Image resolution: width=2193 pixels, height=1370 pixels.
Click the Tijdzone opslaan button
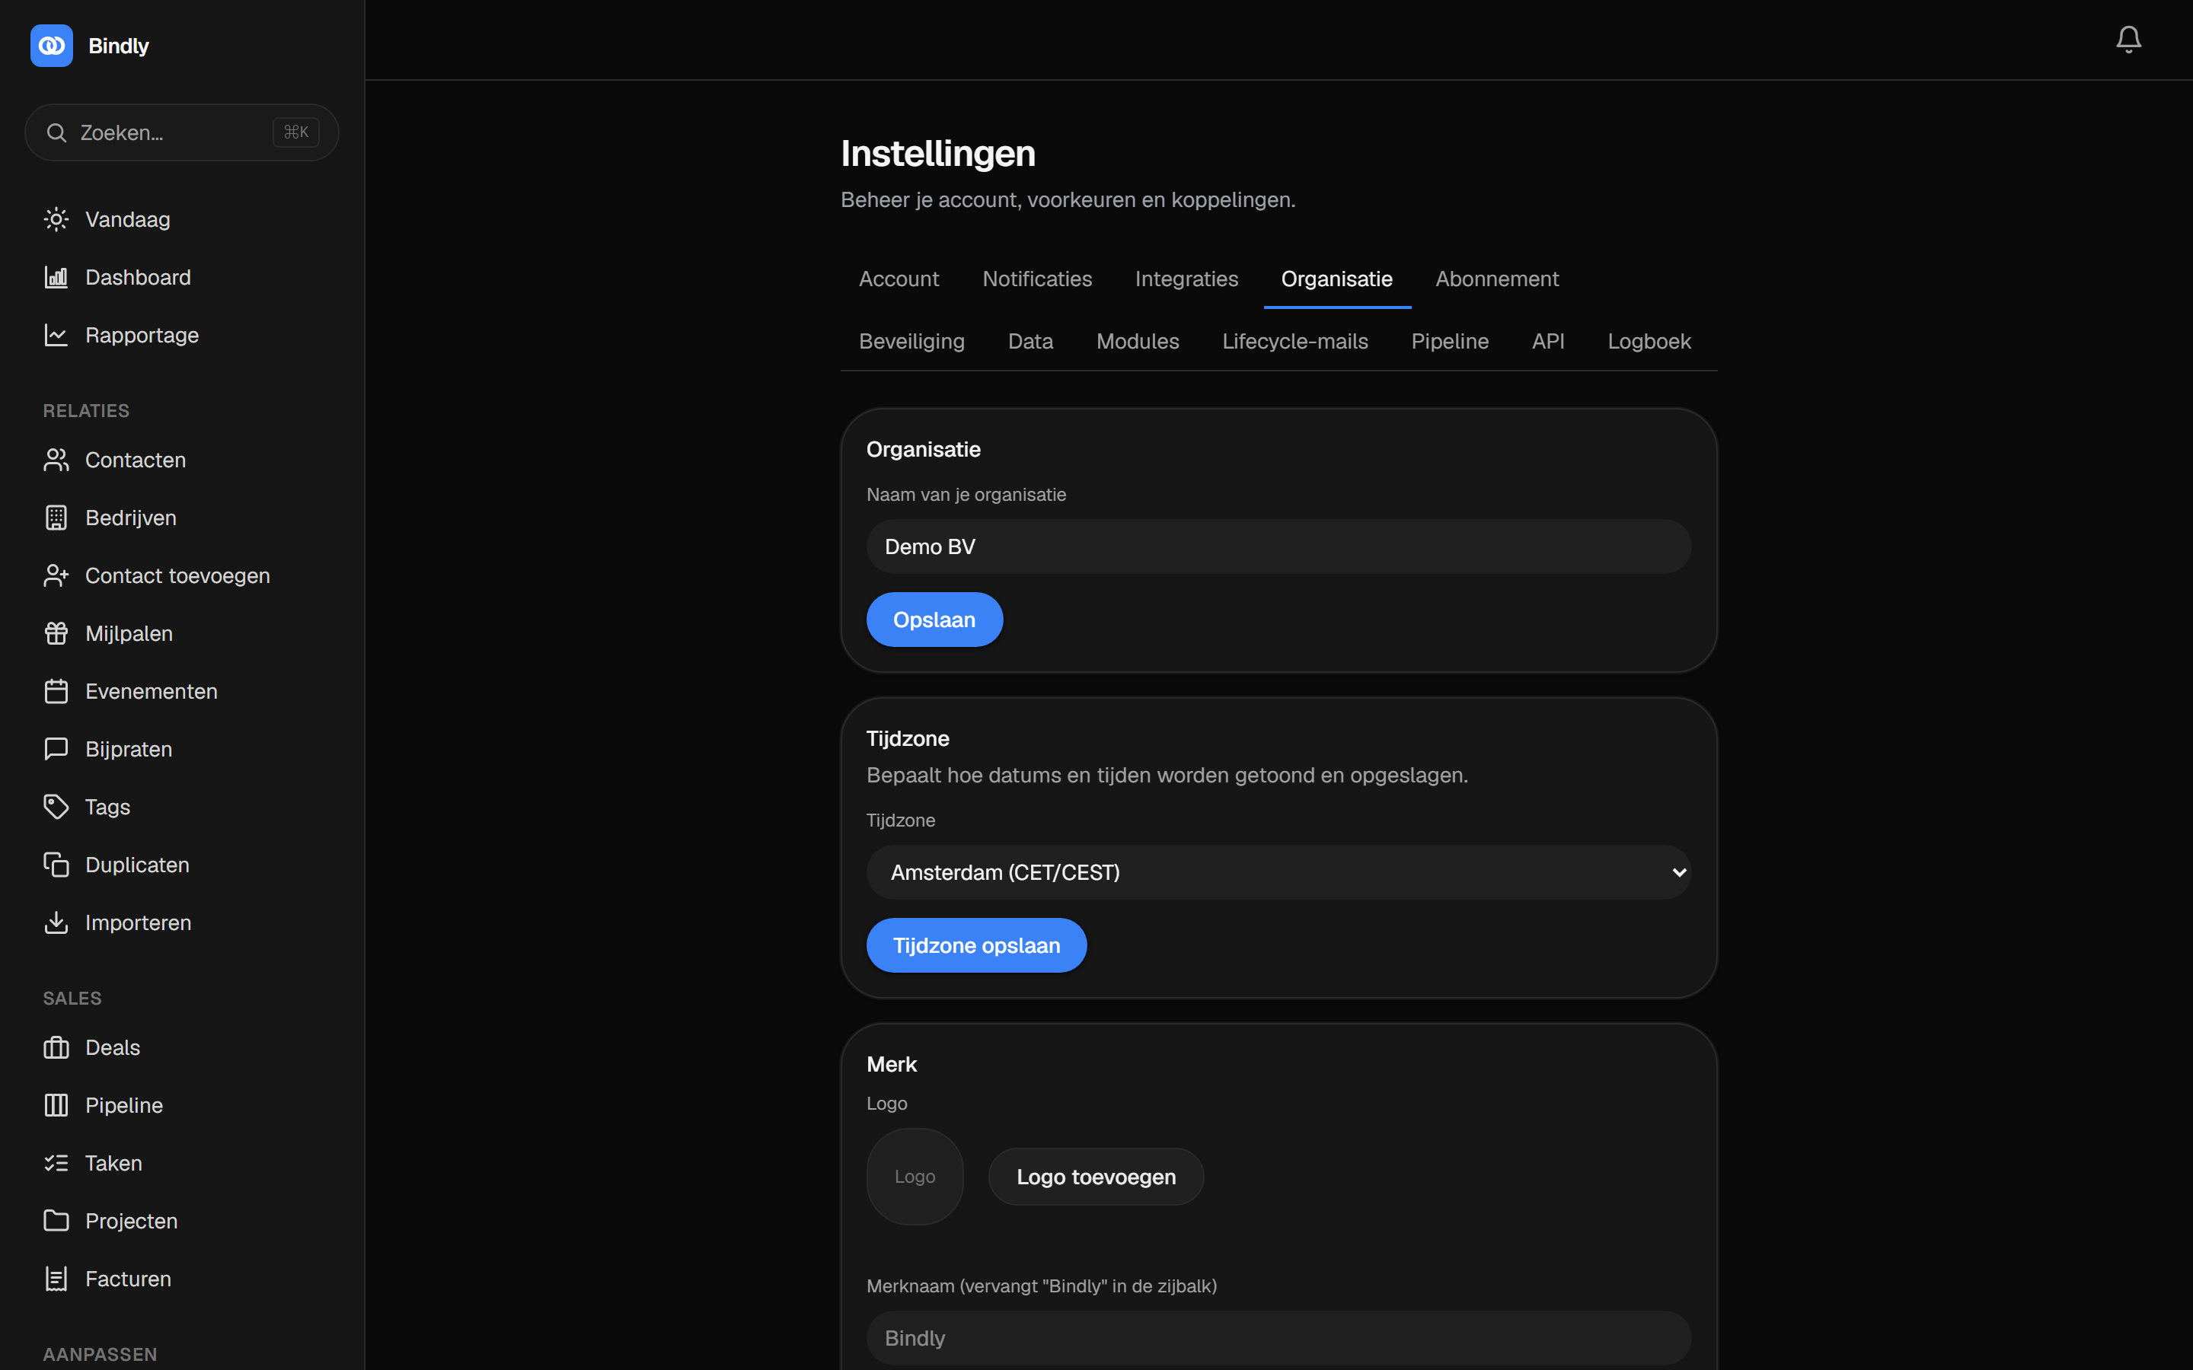pyautogui.click(x=976, y=946)
